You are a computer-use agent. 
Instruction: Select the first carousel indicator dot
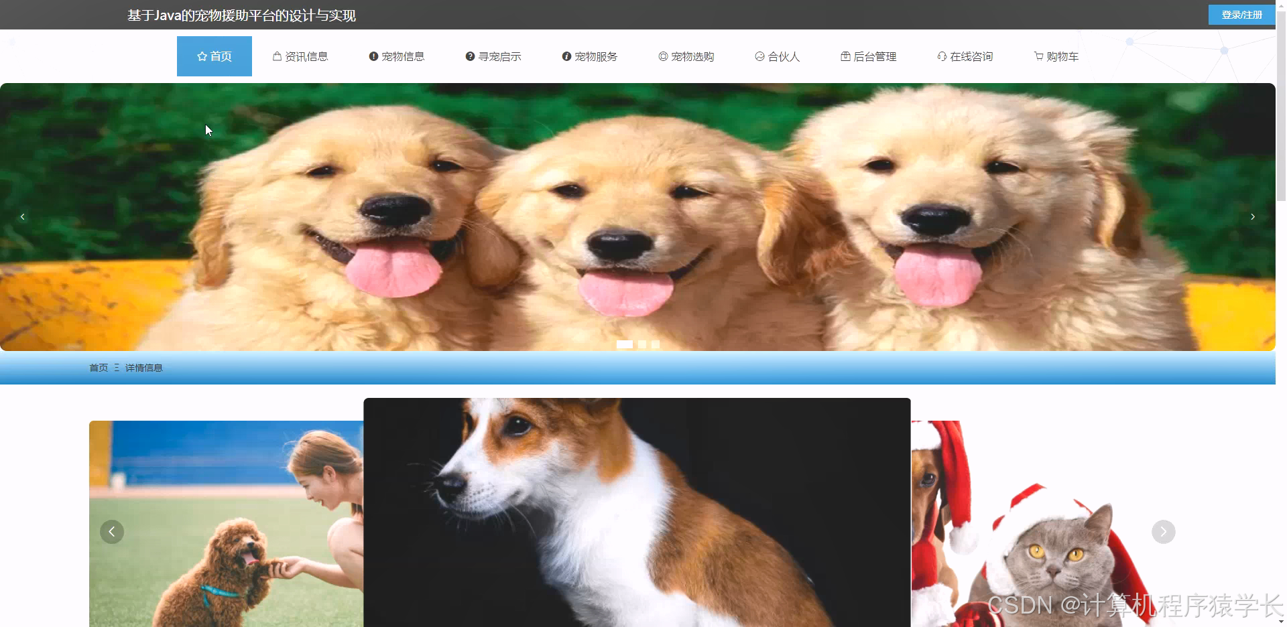tap(625, 344)
